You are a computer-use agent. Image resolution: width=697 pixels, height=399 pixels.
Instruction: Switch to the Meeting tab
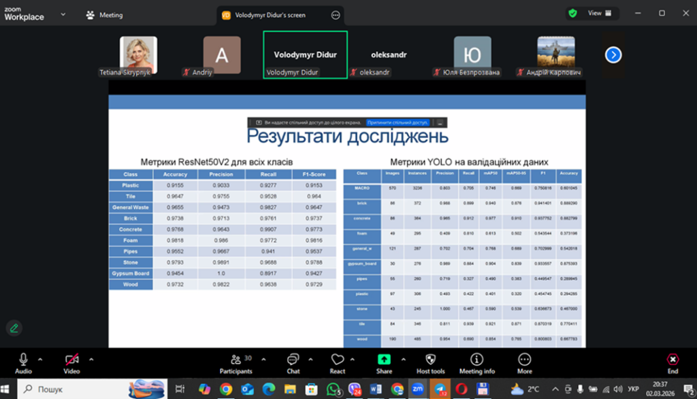[x=105, y=14]
